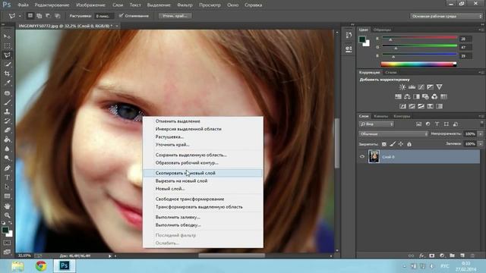Enable Subtract from selection mode
486x273 pixels.
click(48, 15)
